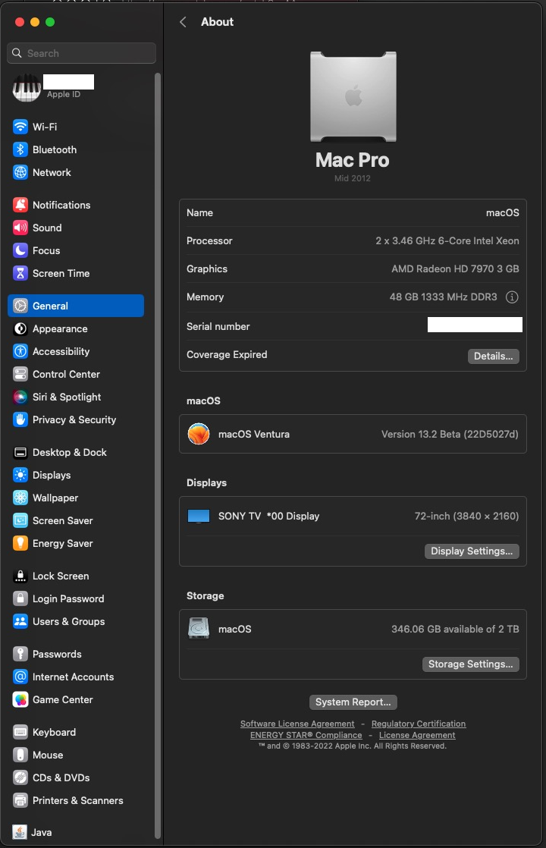The height and width of the screenshot is (848, 546).
Task: Click the macOS Ventura logo icon
Action: coord(199,434)
